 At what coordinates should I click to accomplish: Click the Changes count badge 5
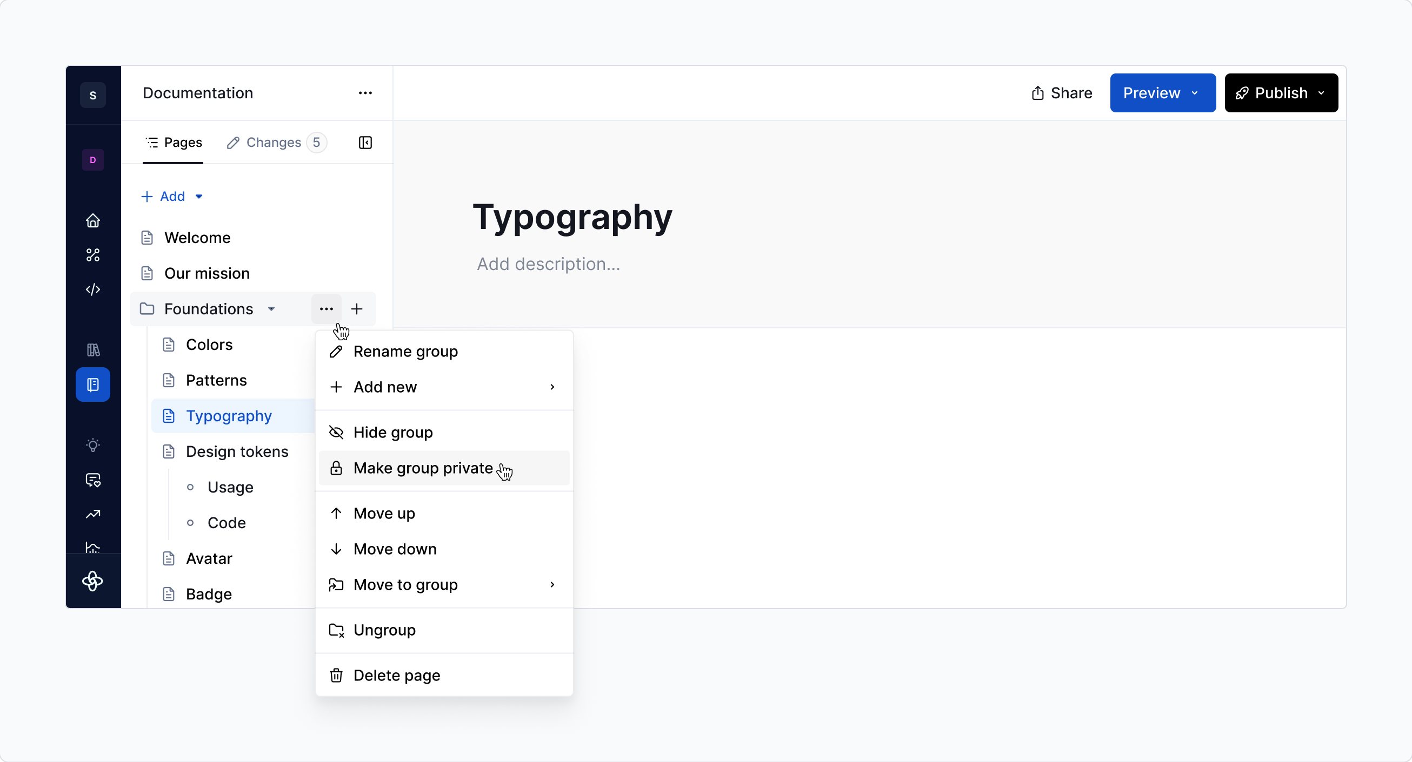(316, 143)
